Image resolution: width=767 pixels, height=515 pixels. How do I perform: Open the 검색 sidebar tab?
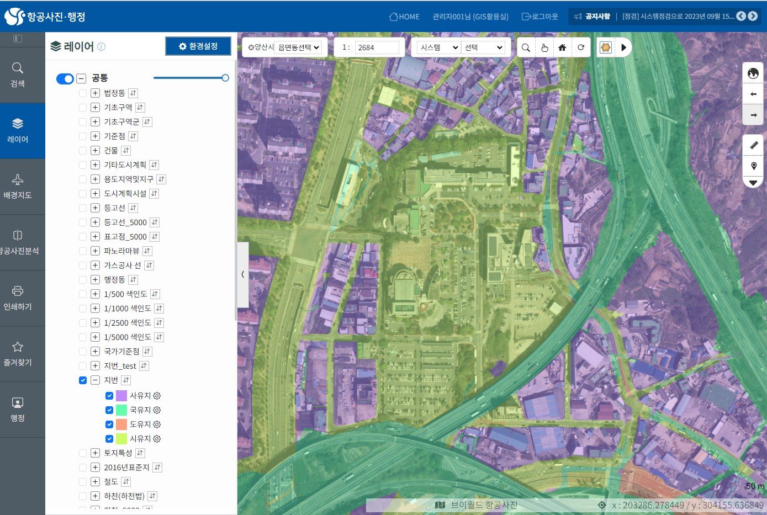pyautogui.click(x=18, y=75)
